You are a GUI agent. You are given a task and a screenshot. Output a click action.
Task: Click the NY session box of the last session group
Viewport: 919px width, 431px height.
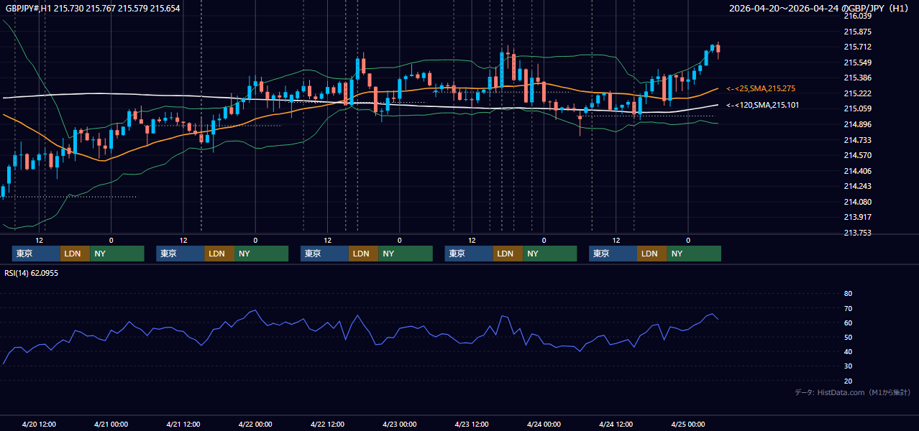pyautogui.click(x=694, y=254)
